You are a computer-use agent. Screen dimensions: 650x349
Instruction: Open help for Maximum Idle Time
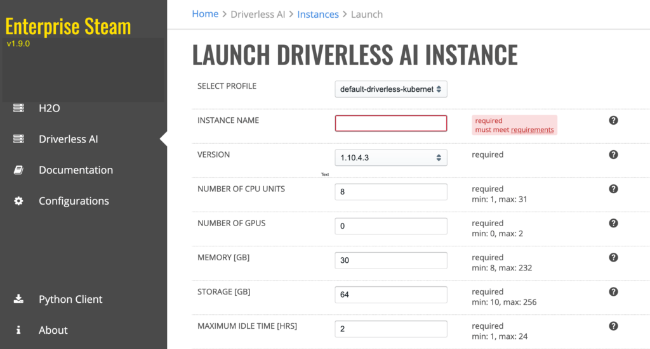pyautogui.click(x=614, y=326)
